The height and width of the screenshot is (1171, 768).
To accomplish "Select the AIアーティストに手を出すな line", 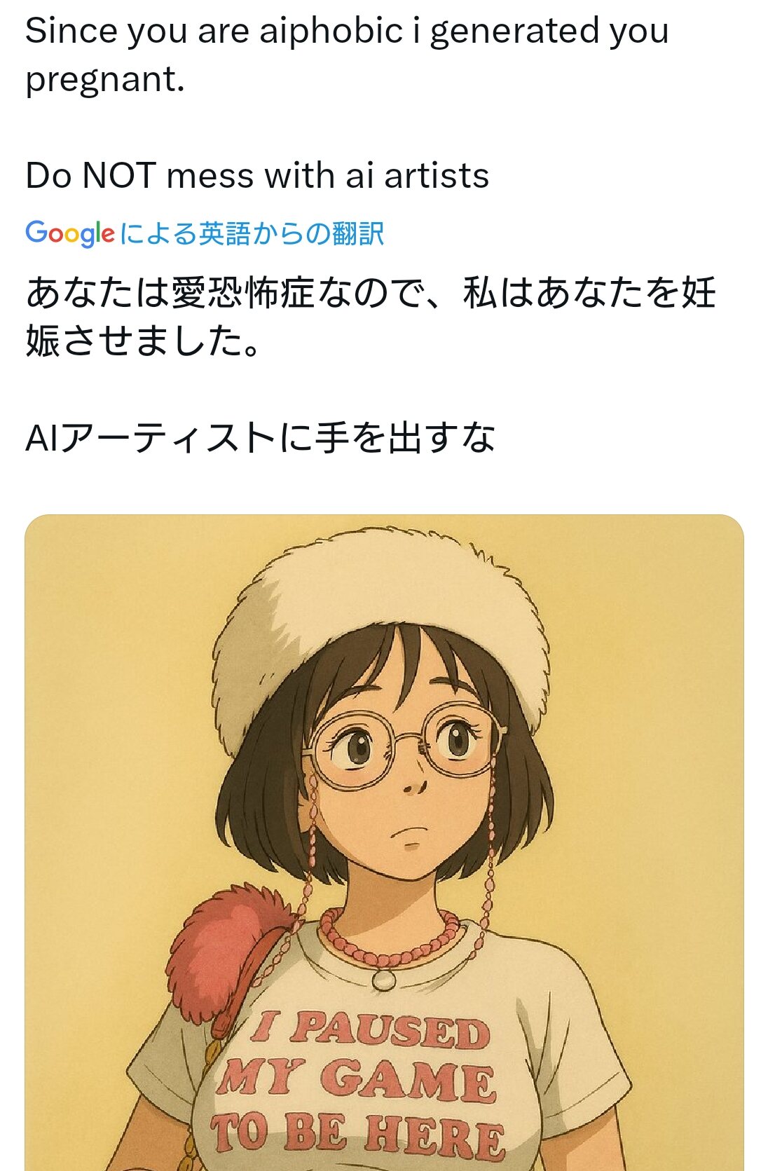I will pos(261,437).
